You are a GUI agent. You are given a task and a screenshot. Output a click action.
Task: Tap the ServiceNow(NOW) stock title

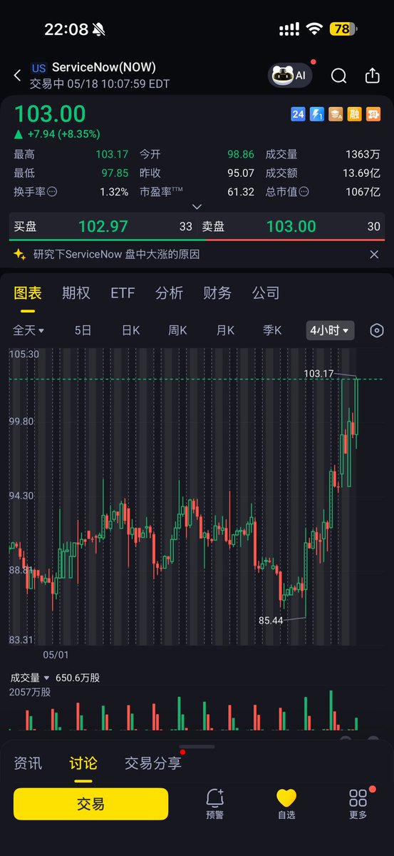click(104, 68)
